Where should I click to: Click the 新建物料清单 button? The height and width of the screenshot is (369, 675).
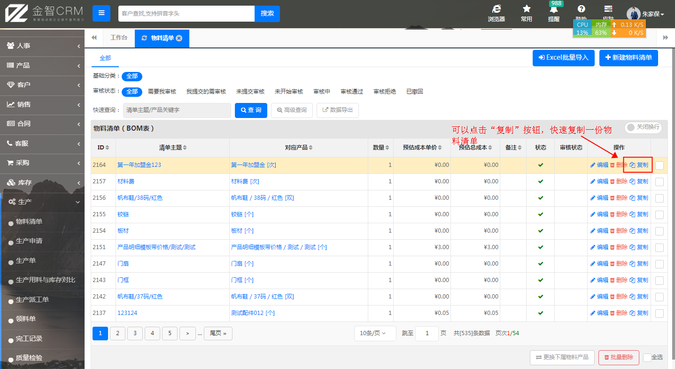tap(628, 58)
